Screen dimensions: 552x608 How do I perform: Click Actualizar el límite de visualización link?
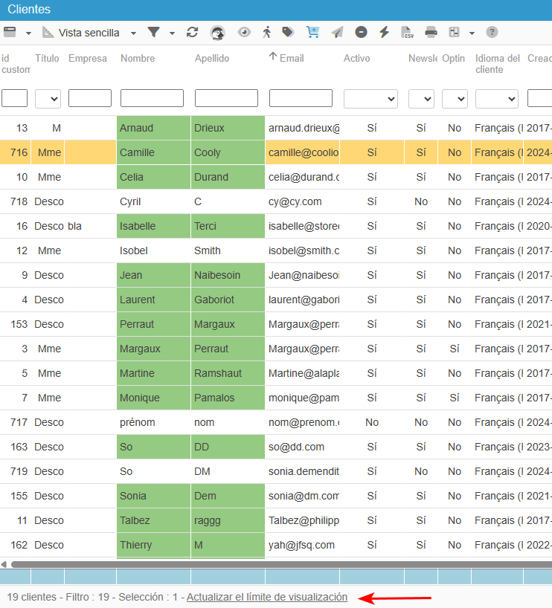267,597
